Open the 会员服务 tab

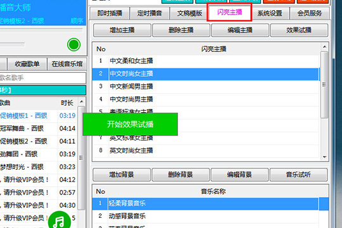point(310,13)
